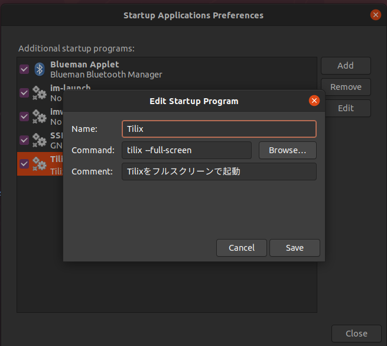Image resolution: width=387 pixels, height=346 pixels.
Task: Click the gear icon on the SS row
Action: click(x=40, y=140)
